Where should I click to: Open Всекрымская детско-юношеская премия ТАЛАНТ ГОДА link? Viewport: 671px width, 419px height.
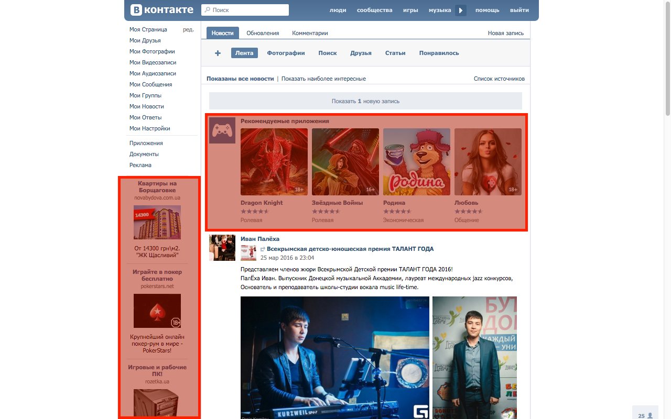tap(350, 249)
